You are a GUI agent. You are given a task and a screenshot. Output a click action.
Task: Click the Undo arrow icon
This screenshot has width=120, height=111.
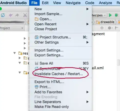click(x=11, y=15)
